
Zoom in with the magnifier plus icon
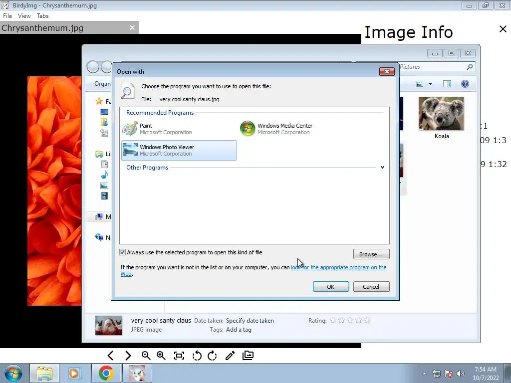coord(161,355)
